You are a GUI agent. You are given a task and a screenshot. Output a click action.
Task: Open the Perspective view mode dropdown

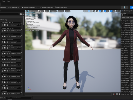[x=34, y=11]
